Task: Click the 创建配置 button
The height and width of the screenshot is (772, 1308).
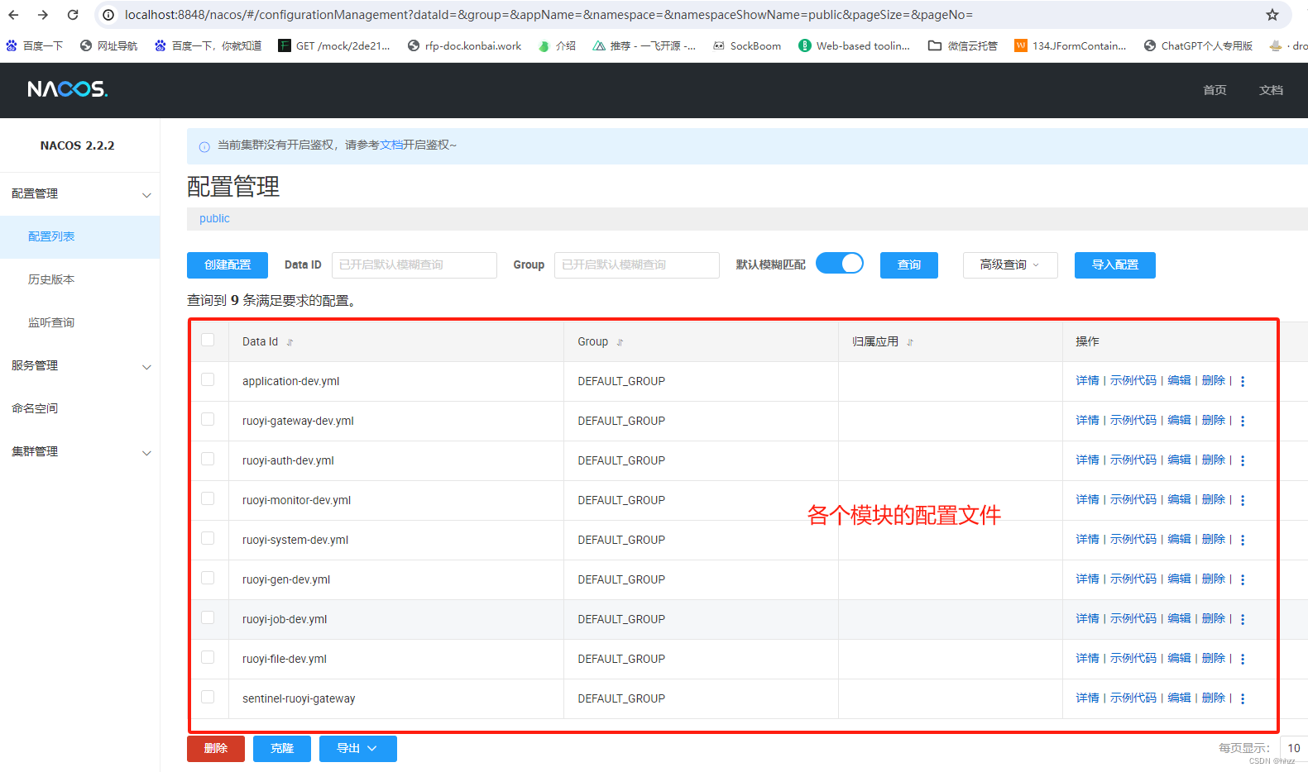Action: pos(228,265)
